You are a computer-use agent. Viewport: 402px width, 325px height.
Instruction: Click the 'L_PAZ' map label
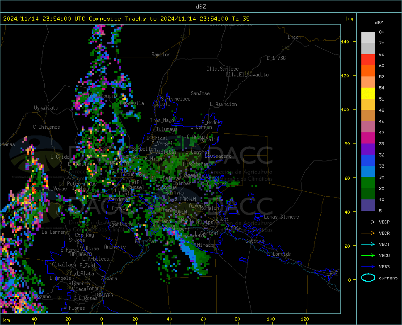pos(331,274)
